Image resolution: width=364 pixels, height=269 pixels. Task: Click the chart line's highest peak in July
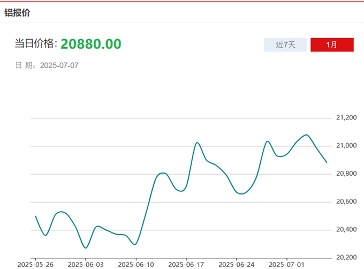pyautogui.click(x=306, y=135)
